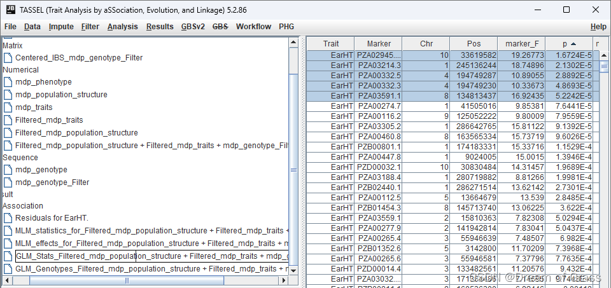The height and width of the screenshot is (288, 611).
Task: Sort table by the Pos column header
Action: pyautogui.click(x=474, y=44)
